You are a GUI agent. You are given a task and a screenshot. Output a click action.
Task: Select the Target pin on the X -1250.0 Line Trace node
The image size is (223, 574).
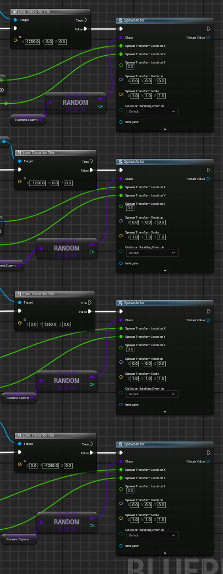pos(20,161)
